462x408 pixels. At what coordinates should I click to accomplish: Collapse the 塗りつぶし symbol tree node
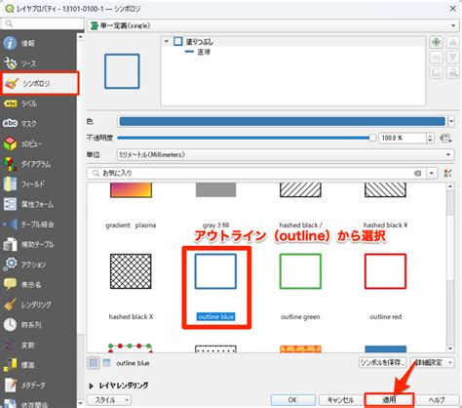coord(166,42)
